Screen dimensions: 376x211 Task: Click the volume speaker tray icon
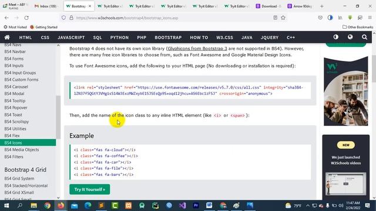point(341,206)
